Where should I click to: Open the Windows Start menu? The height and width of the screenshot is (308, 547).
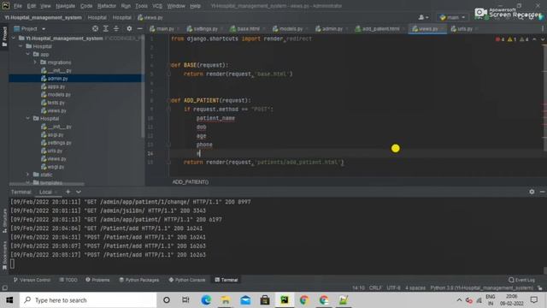coord(9,300)
